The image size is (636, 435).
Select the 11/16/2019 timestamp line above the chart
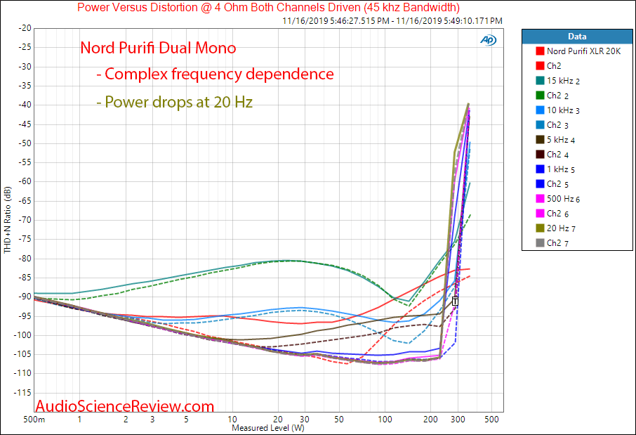392,20
